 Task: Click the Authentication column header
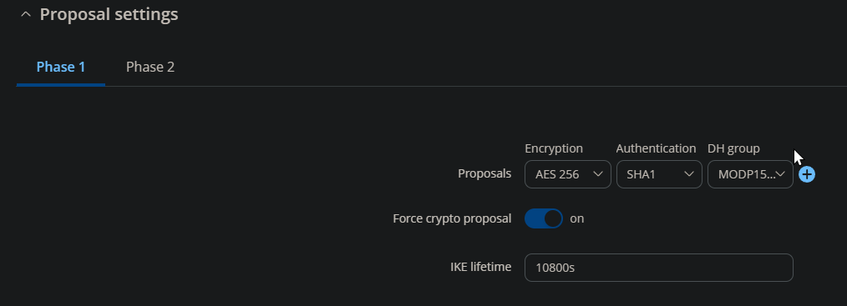click(656, 148)
